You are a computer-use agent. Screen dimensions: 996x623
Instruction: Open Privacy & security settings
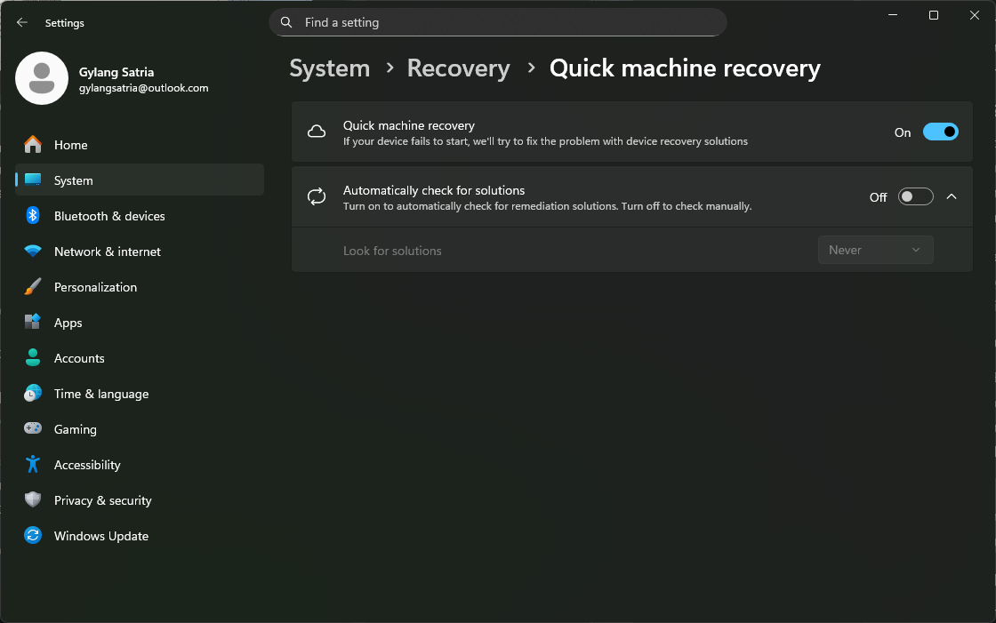click(104, 500)
